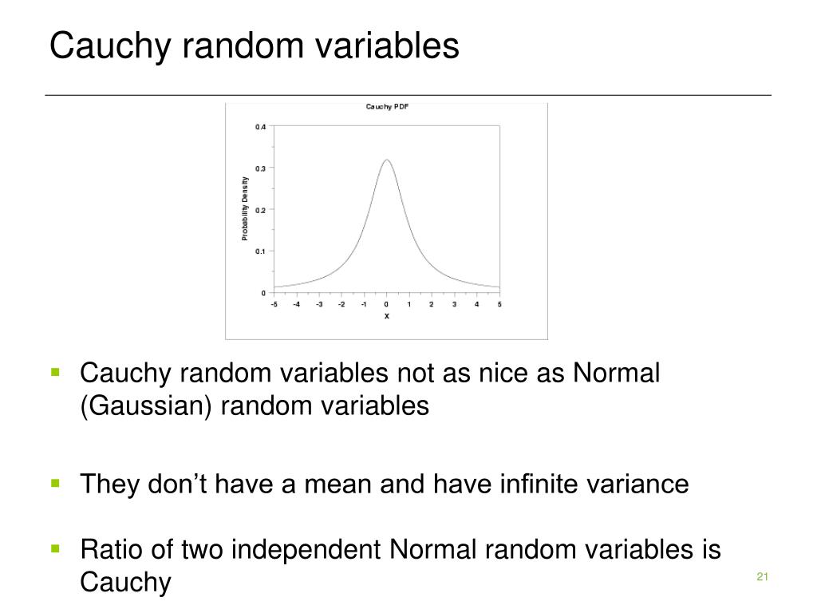The image size is (817, 613).
Task: Click the second green bullet marker
Action: (x=56, y=483)
